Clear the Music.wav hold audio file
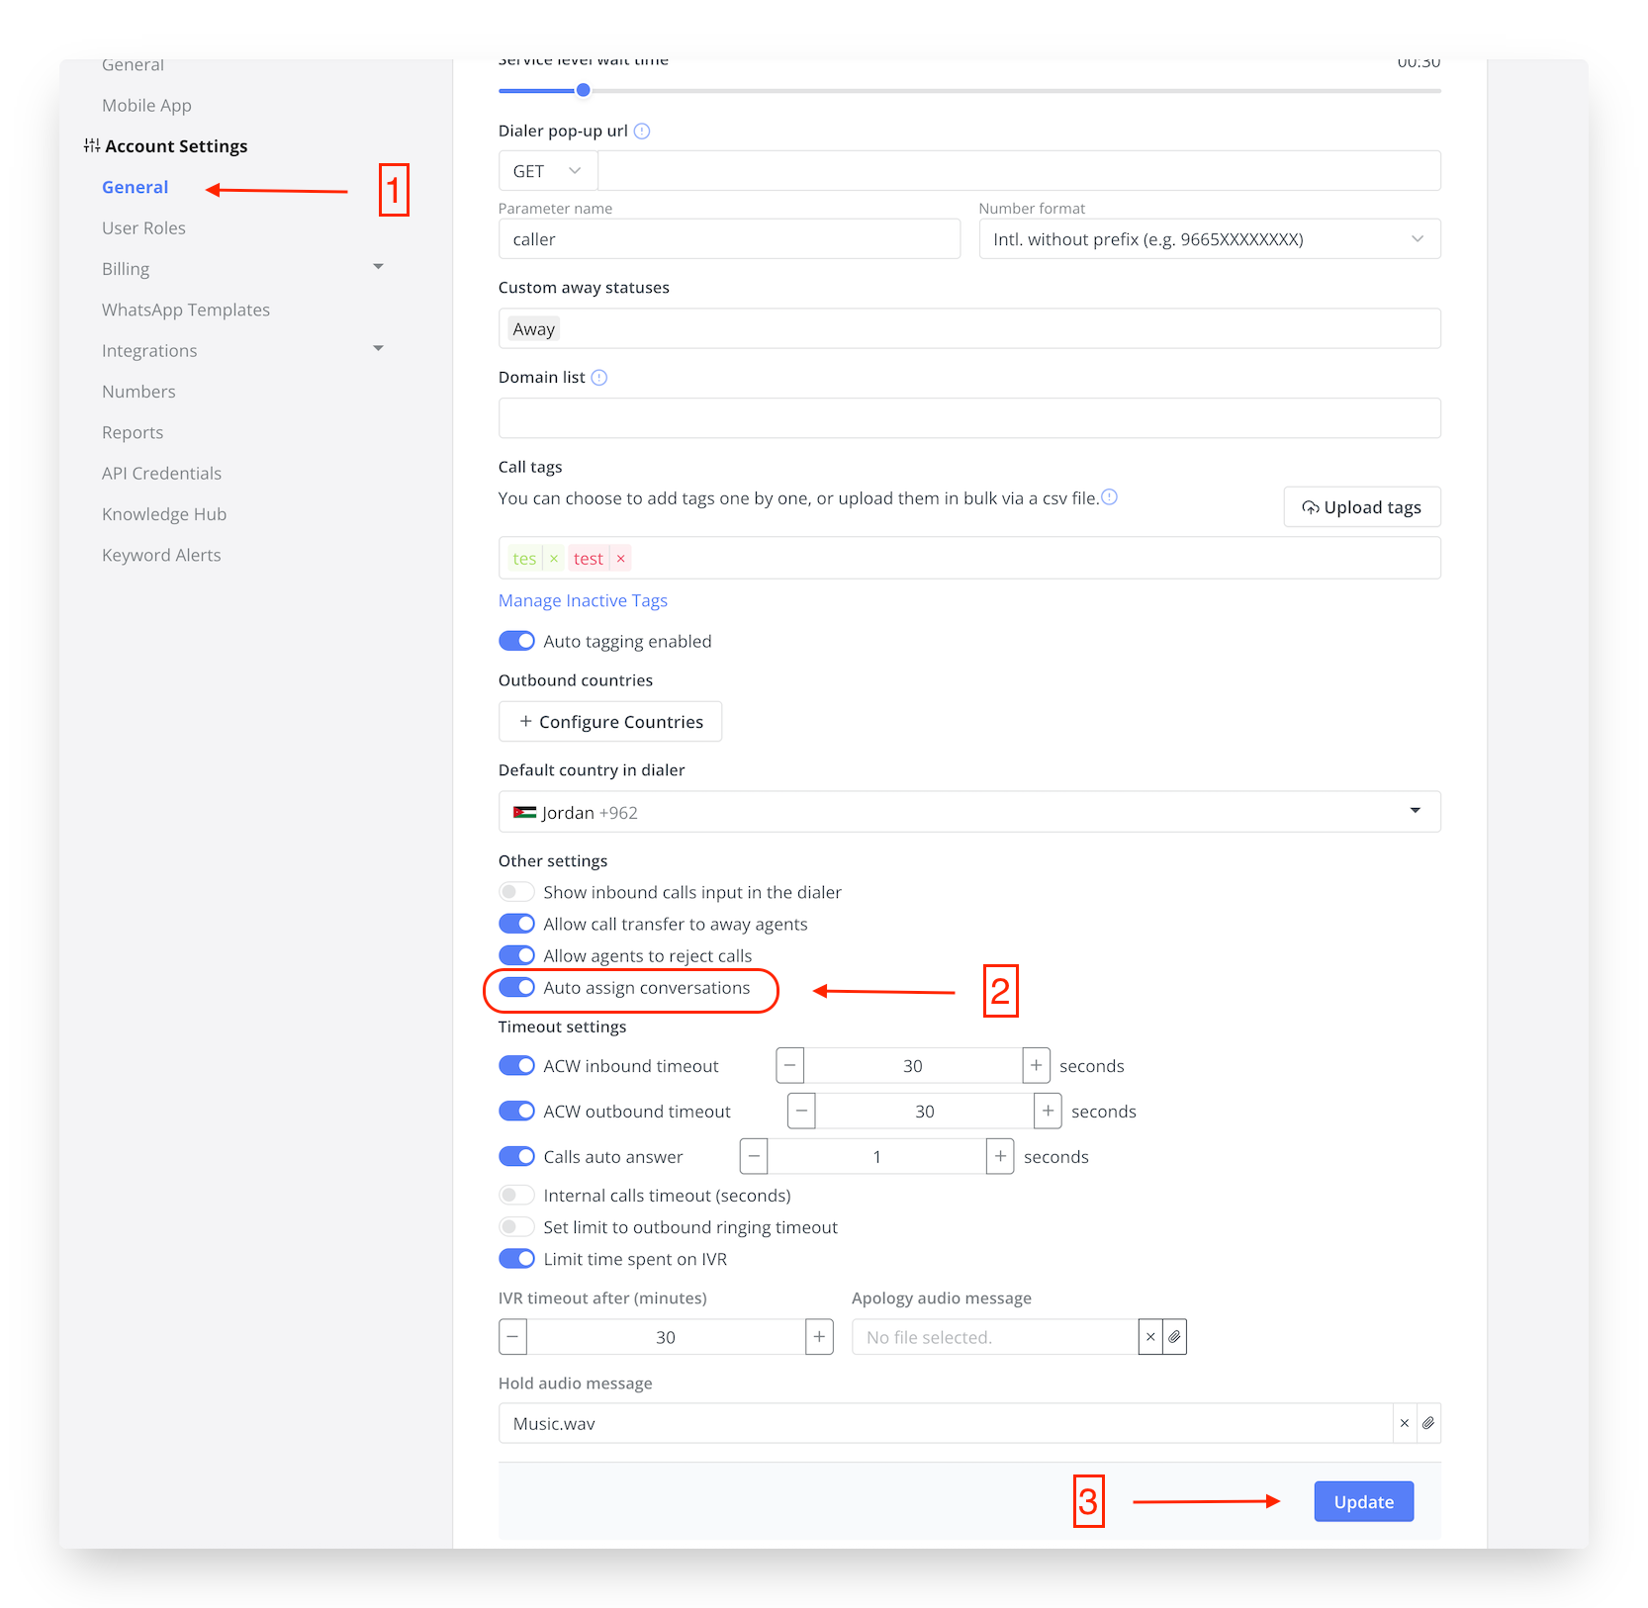The width and height of the screenshot is (1648, 1608). (1404, 1423)
